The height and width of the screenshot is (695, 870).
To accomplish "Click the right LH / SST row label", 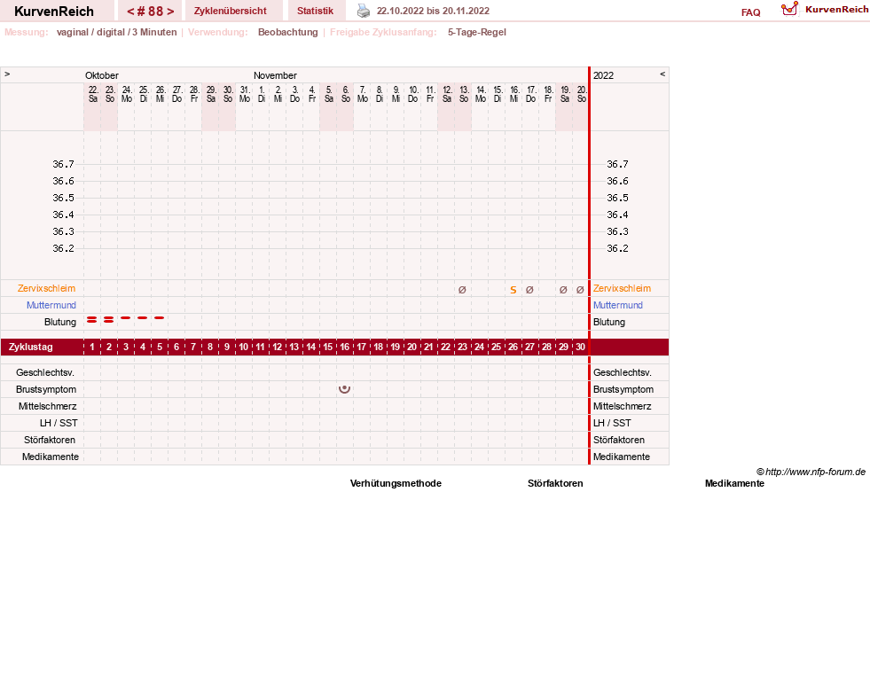I will (612, 423).
